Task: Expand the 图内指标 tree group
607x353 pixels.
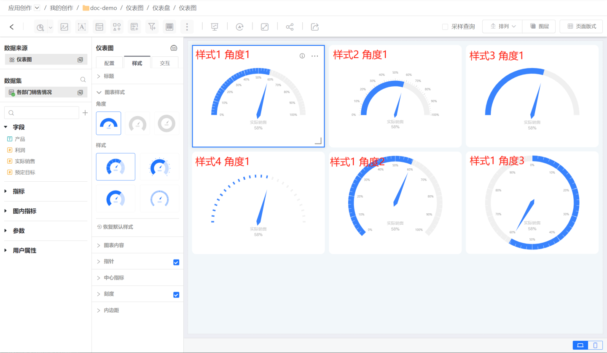Action: tap(6, 211)
